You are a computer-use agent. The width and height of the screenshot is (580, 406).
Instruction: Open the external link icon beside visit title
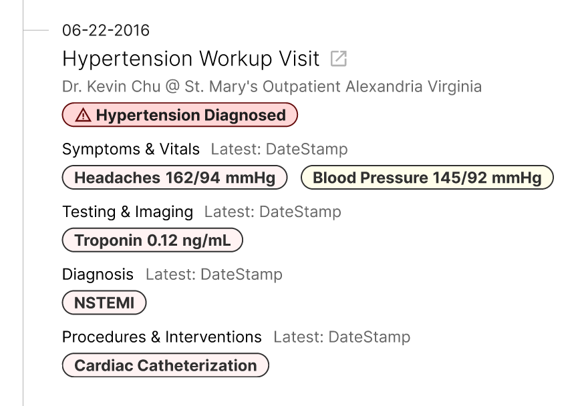(339, 59)
